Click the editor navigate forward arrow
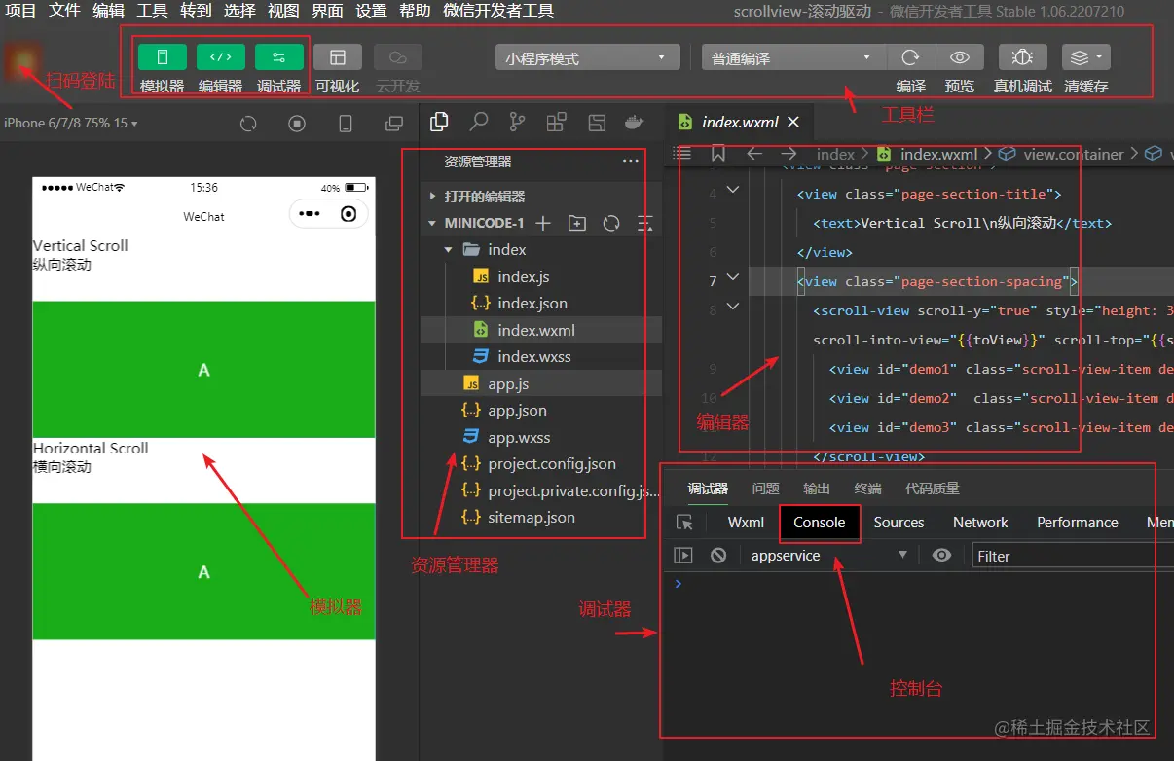This screenshot has height=761, width=1174. pos(789,154)
